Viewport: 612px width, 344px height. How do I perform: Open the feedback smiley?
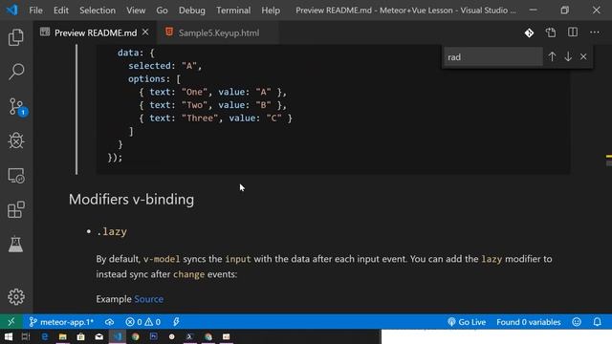(x=577, y=322)
